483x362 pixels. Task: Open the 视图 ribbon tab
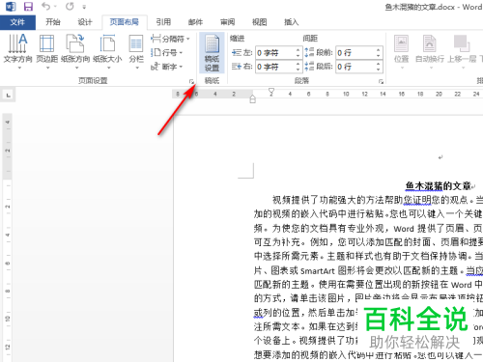[260, 22]
